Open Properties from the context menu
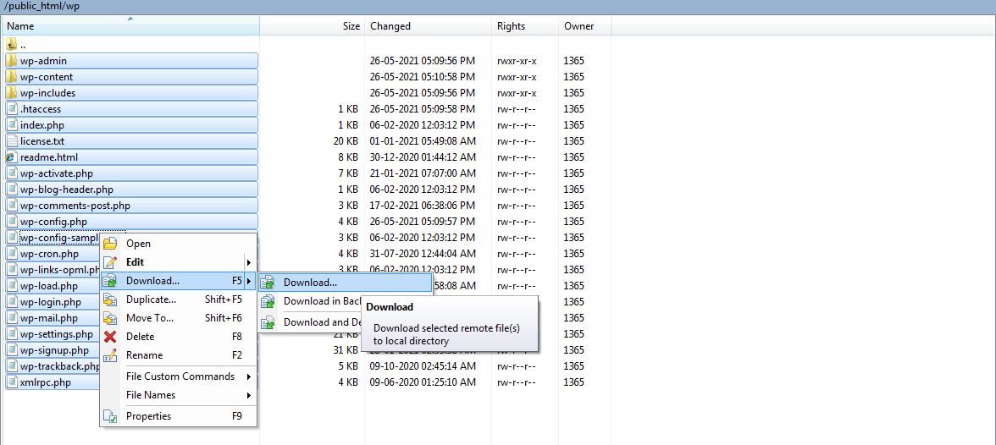Image resolution: width=996 pixels, height=445 pixels. [179, 416]
